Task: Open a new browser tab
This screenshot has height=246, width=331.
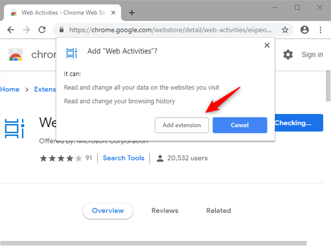Action: pyautogui.click(x=132, y=13)
